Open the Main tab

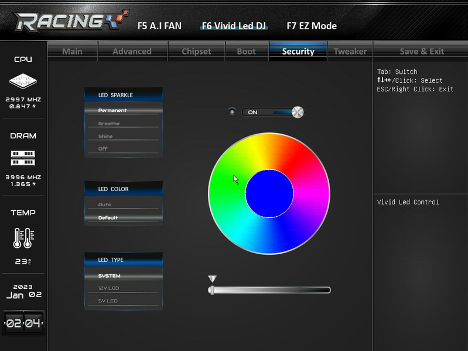(x=72, y=52)
